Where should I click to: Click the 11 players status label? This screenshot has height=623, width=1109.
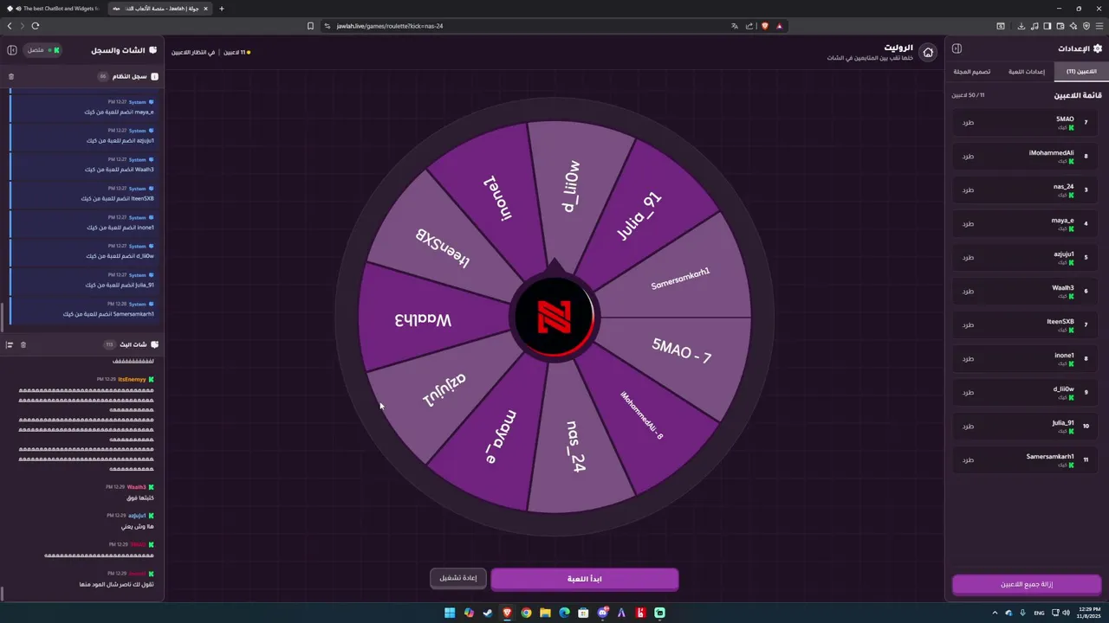(x=237, y=53)
